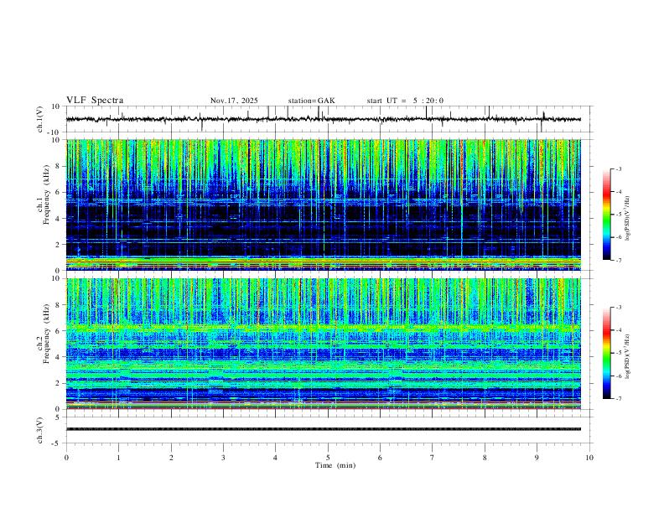
Task: Click inside the ch.2 spectrogram panel
Action: [x=324, y=344]
